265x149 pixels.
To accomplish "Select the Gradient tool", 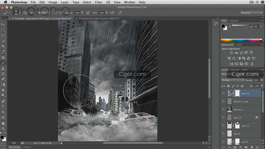I will (x=3, y=85).
